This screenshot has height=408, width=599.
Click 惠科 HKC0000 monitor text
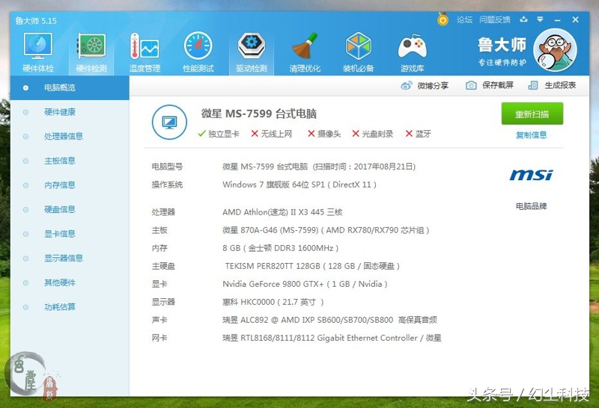[273, 302]
